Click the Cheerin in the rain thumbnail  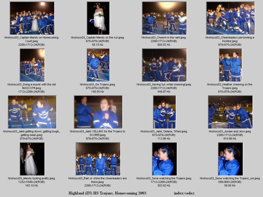[164, 18]
